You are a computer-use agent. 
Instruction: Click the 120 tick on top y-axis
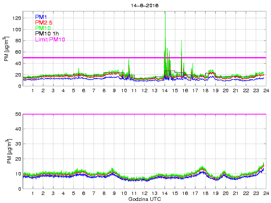pos(17,18)
